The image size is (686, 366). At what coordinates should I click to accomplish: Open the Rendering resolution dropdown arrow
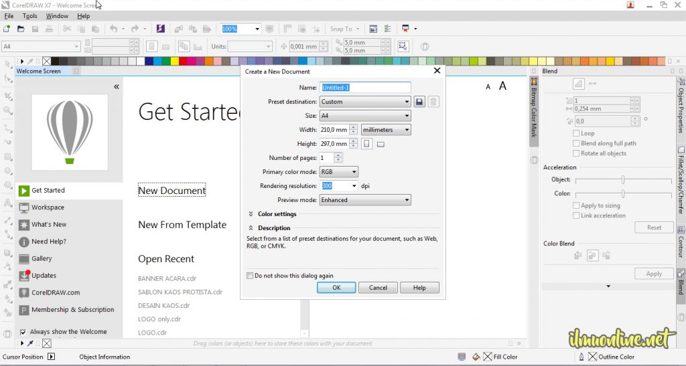click(354, 186)
